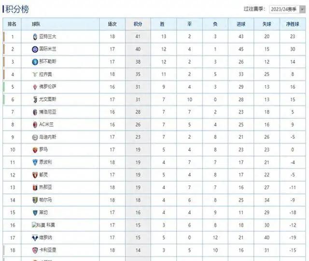The image size is (309, 261).
Task: Click the Verona (维罗纳) team logo
Action: (x=35, y=238)
